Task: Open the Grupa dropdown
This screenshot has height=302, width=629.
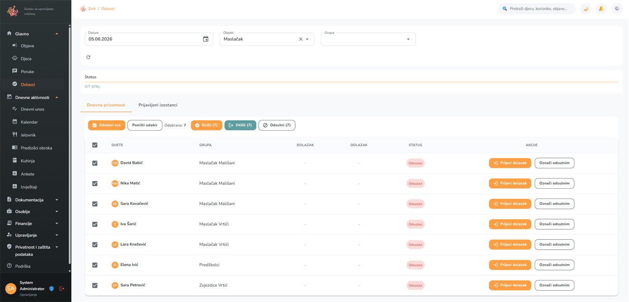Action: (368, 39)
